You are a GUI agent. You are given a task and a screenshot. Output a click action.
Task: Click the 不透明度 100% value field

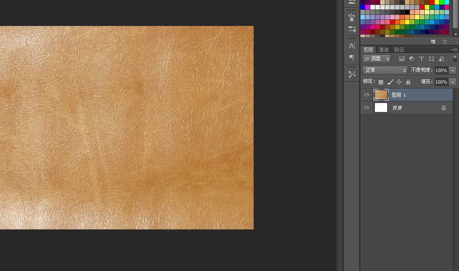(x=441, y=70)
